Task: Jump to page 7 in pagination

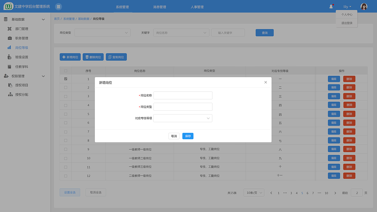Action: [313, 193]
